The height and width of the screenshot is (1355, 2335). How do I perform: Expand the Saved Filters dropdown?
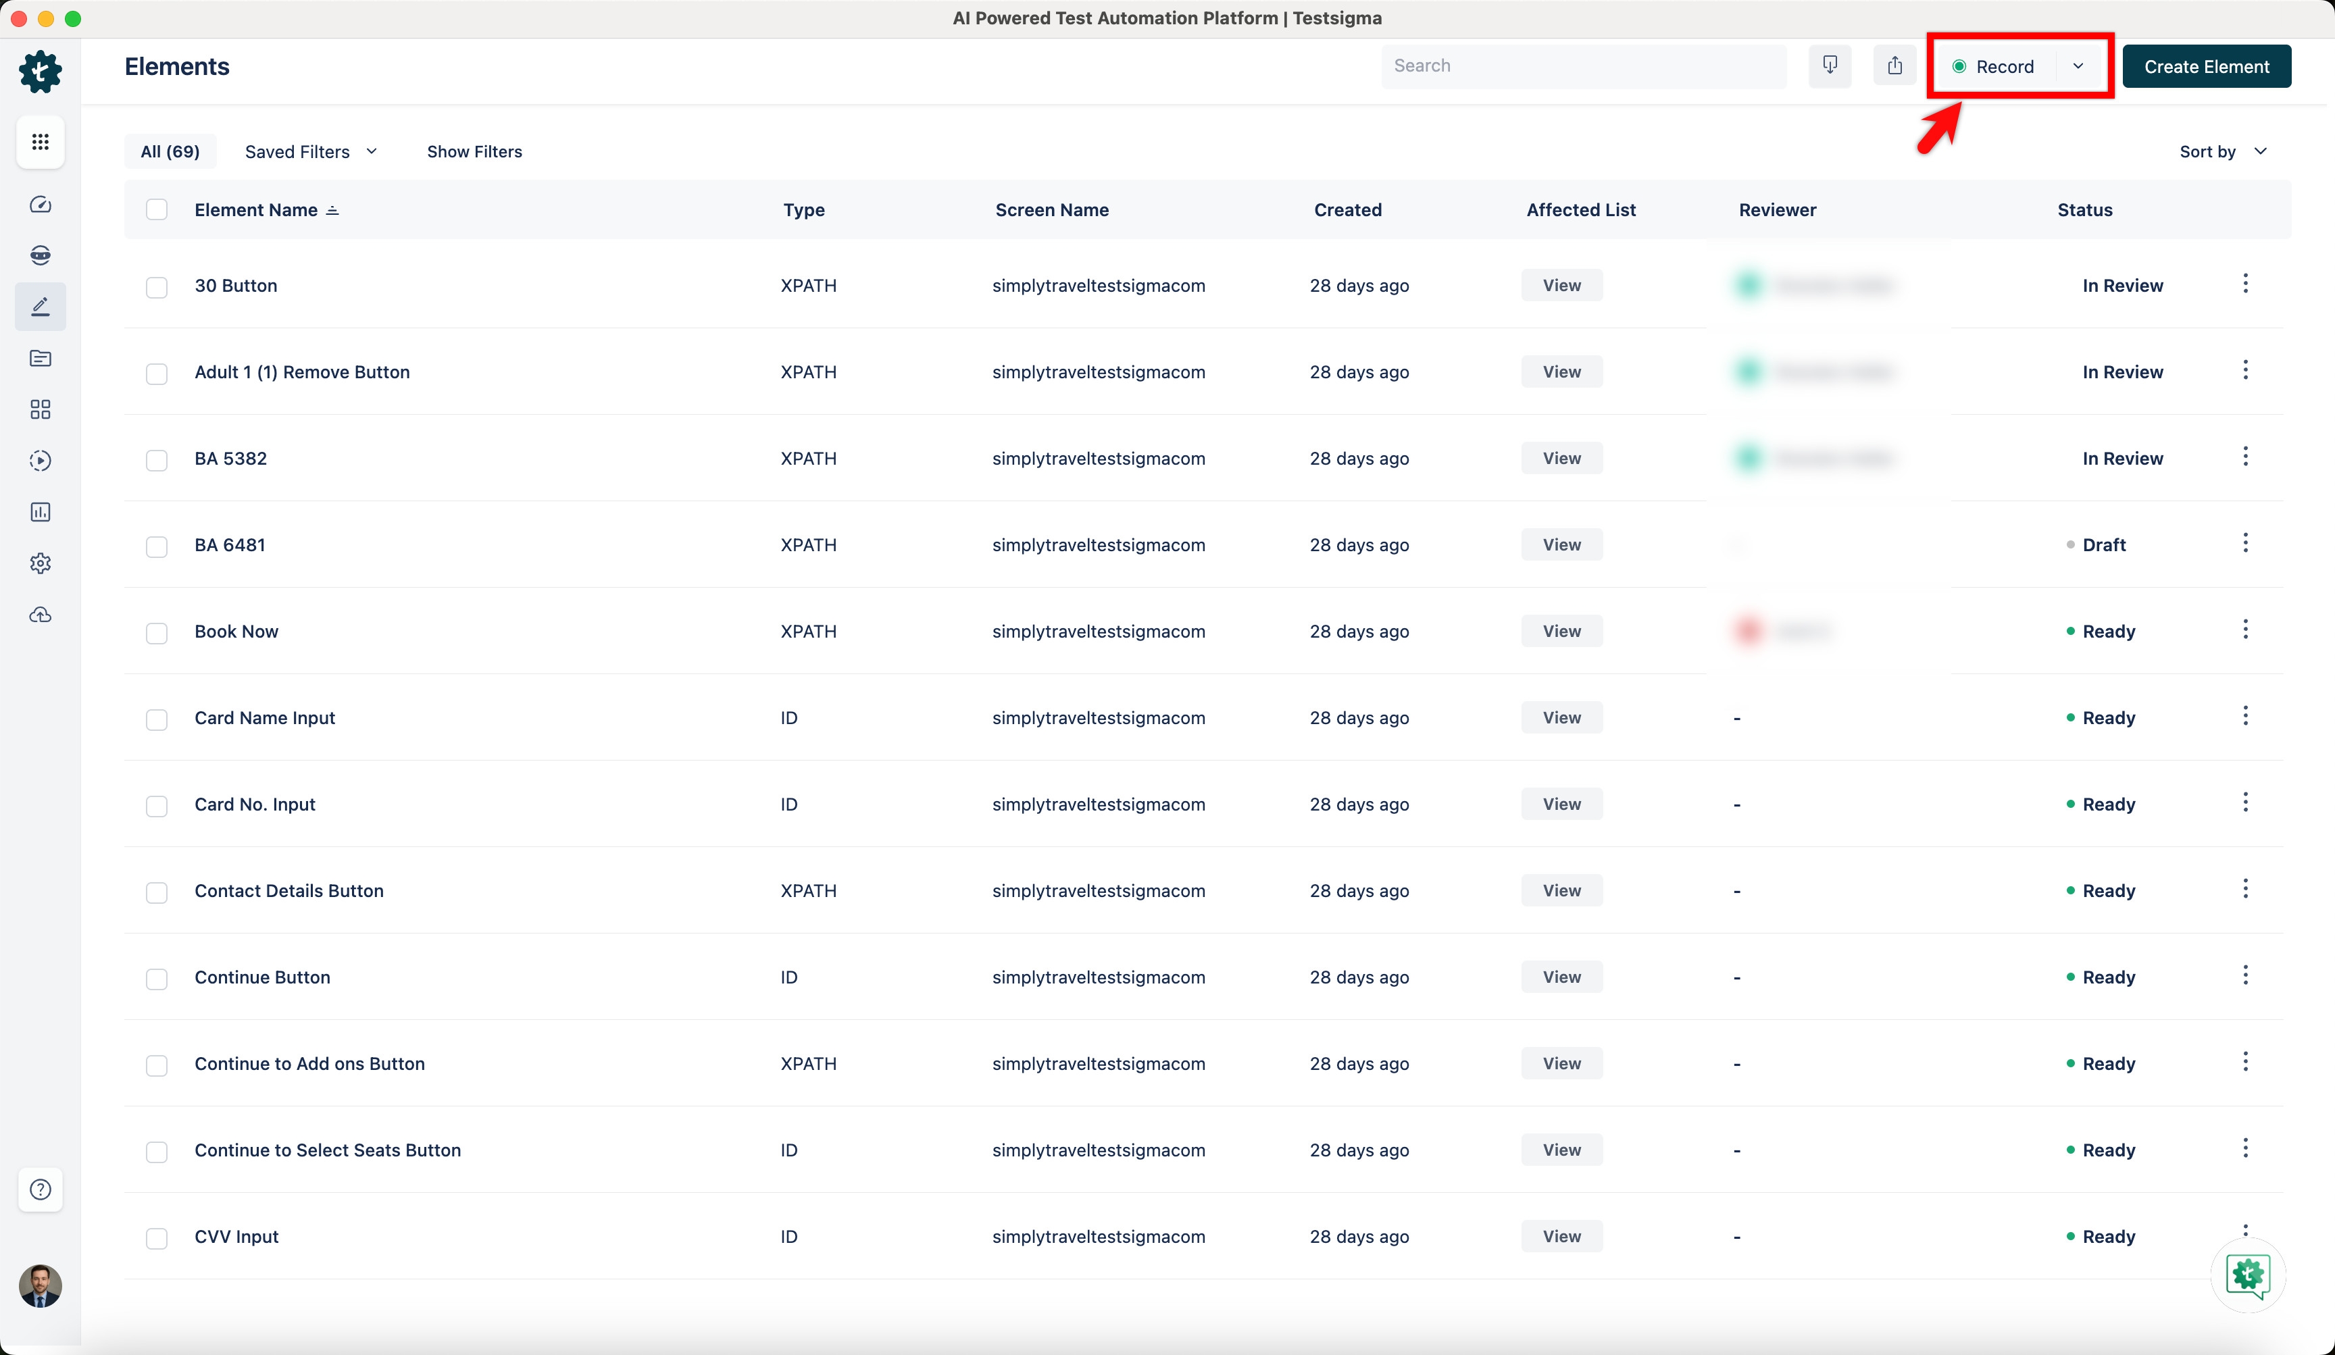click(x=310, y=152)
